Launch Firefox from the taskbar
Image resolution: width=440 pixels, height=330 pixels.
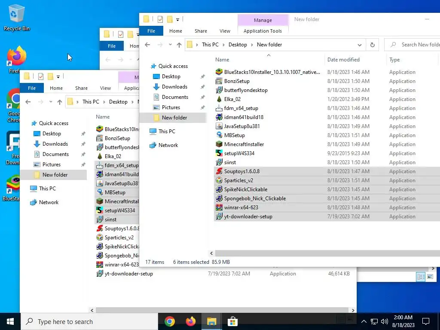tap(190, 321)
